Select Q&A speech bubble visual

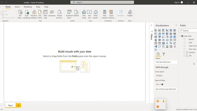pos(159,47)
